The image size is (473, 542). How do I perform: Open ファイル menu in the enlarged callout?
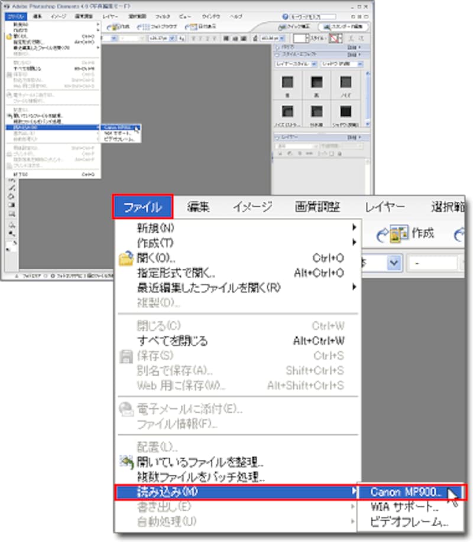tap(142, 207)
